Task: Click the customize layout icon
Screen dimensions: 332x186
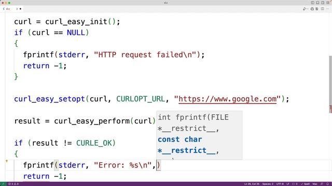Action: pyautogui.click(x=328, y=3)
